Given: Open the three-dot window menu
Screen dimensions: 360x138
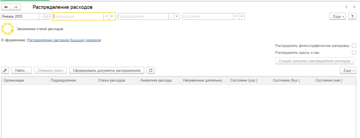Looking at the screenshot, I should (346, 7).
